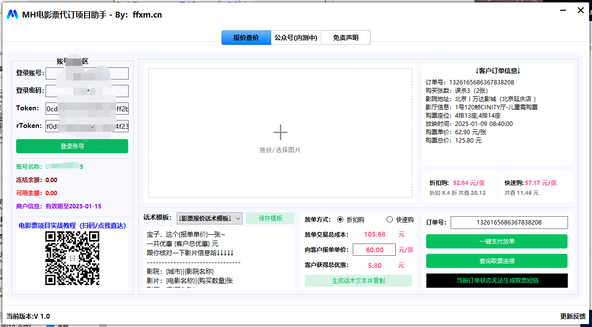Open the 免责声明 tab

point(345,37)
